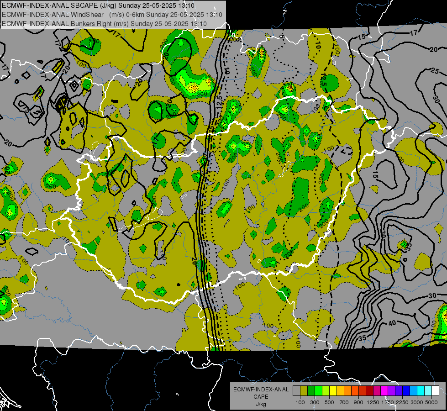This screenshot has width=447, height=411.
Task: Click the SBCAPE header line of the map title
Action: coord(98,5)
